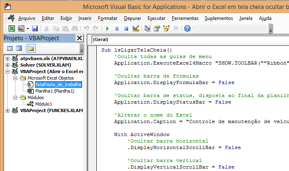Image resolution: width=289 pixels, height=171 pixels.
Task: Select Módulo1 in the project tree
Action: (x=43, y=104)
